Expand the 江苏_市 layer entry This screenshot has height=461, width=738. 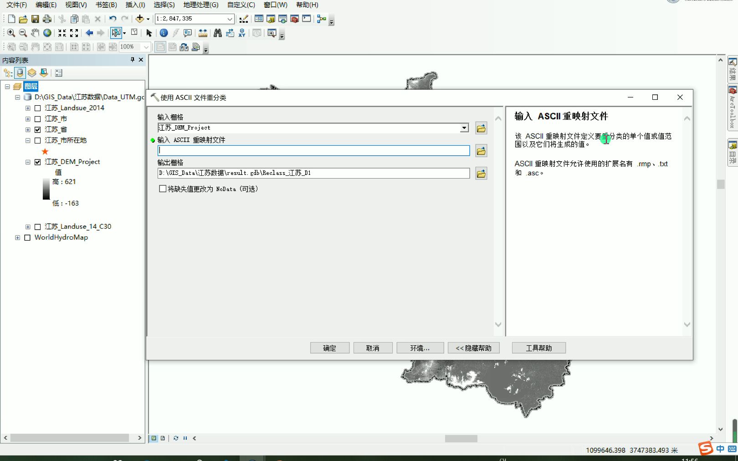tap(28, 118)
